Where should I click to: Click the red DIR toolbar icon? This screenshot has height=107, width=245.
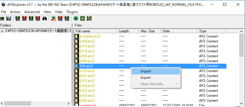click(38, 19)
